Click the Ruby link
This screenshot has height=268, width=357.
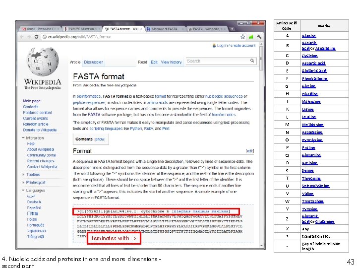(148, 129)
